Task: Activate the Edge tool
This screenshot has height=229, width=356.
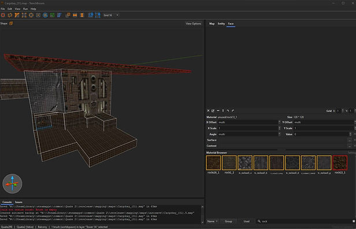Action: click(x=31, y=15)
